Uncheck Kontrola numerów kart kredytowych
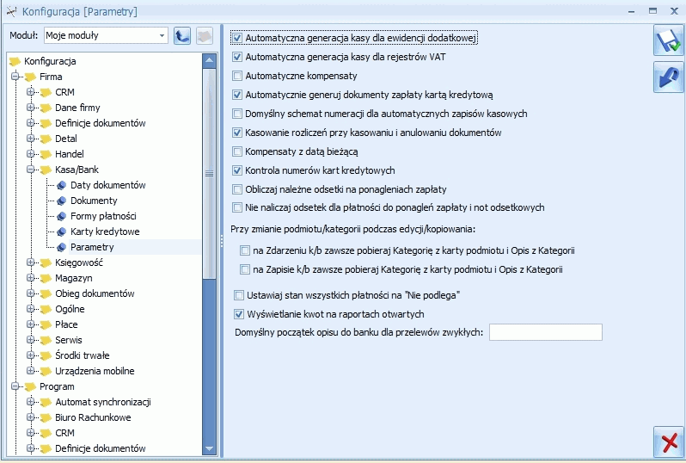 point(237,170)
